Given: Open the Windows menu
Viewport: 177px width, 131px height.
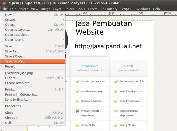Looking at the screenshot, I should pos(143,9).
